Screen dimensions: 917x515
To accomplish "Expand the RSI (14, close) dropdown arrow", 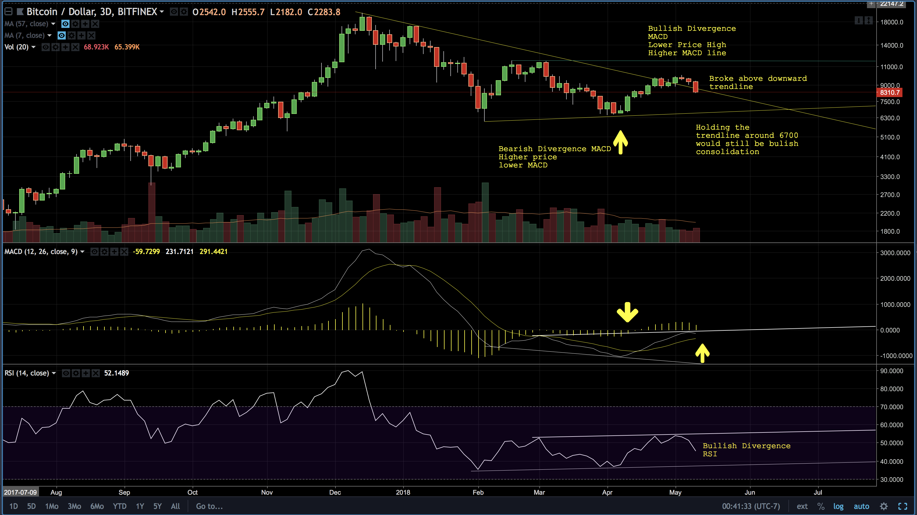I will [x=54, y=373].
